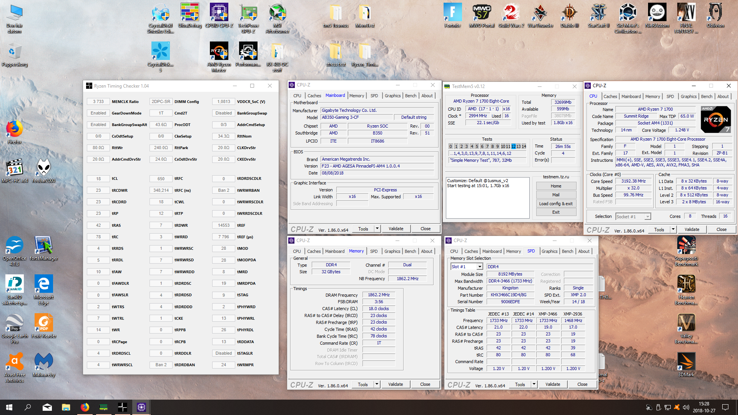
Task: Open the notification center in taskbar
Action: (725, 407)
